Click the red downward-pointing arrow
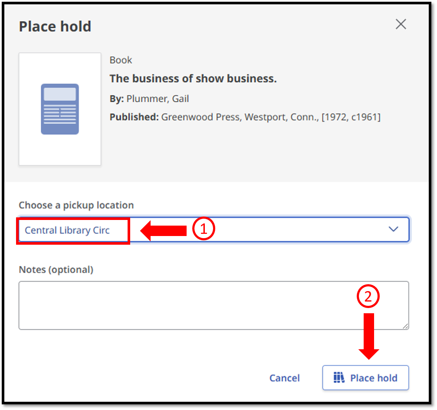 click(368, 336)
